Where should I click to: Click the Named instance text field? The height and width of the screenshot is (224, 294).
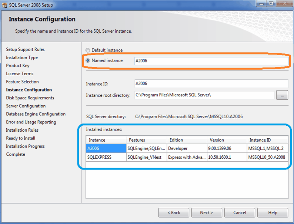pos(211,61)
